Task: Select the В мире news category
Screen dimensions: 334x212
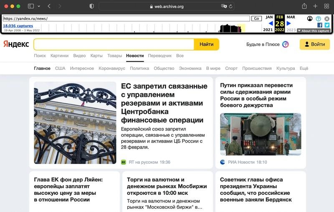Action: tap(213, 68)
